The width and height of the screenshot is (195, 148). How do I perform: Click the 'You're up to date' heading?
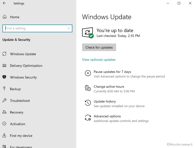115,31
